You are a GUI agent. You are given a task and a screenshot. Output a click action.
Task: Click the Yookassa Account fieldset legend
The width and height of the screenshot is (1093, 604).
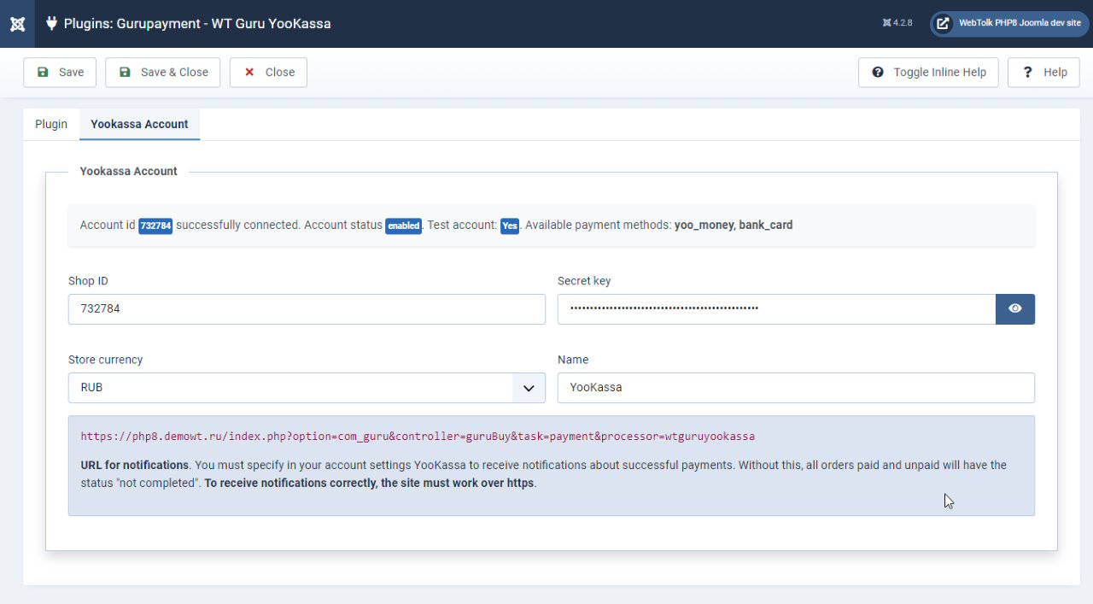(129, 172)
